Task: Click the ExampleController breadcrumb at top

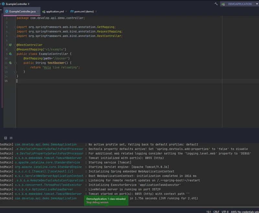Action: tap(17, 4)
